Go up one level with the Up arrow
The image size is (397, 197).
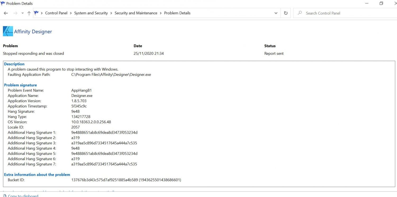coord(29,13)
